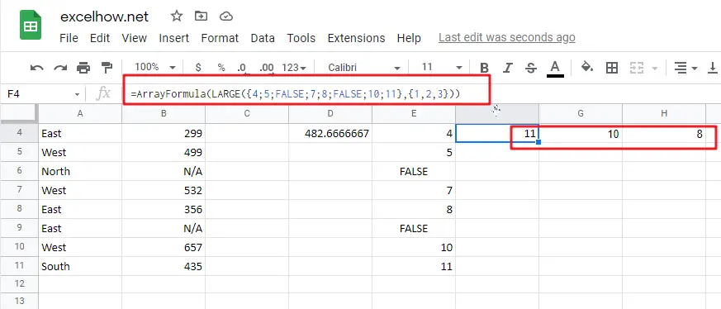
Task: Open the 123 number format dropdown
Action: coord(294,68)
